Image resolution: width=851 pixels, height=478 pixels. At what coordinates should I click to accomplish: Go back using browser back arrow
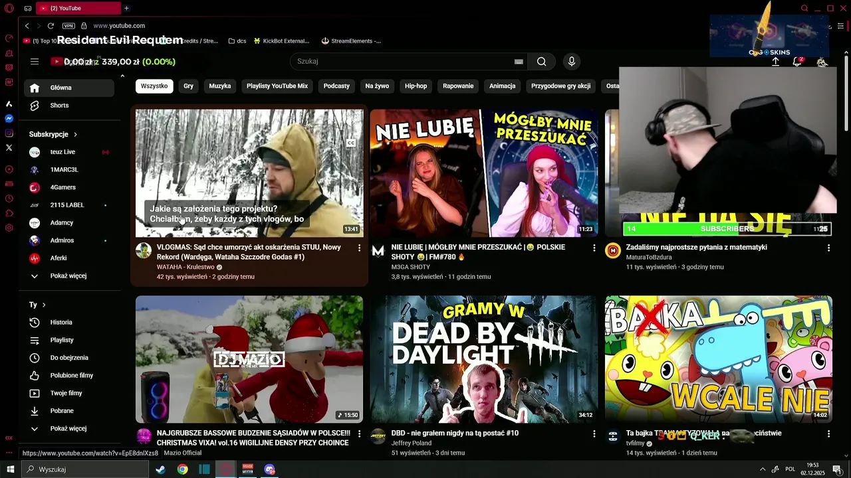pyautogui.click(x=27, y=26)
